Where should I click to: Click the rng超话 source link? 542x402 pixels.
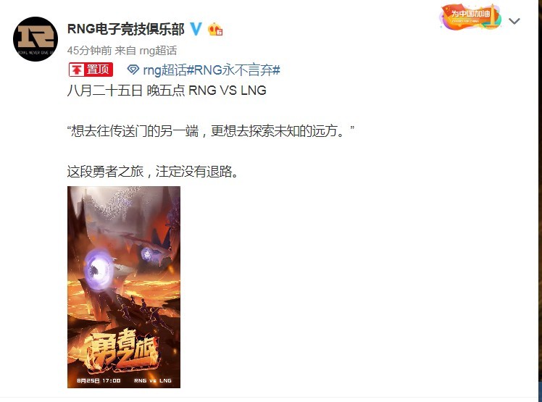point(158,51)
